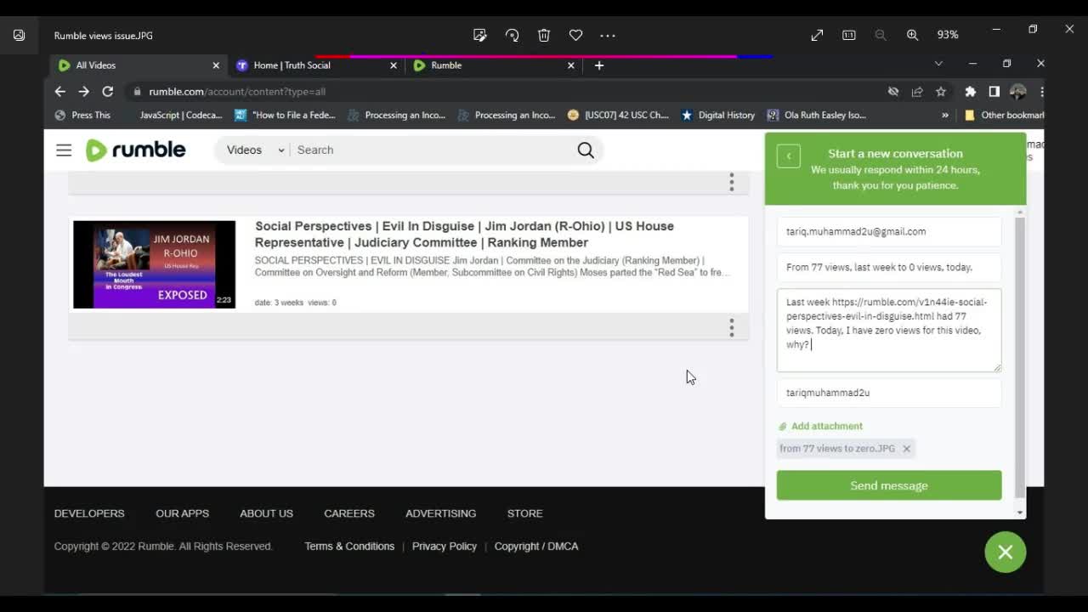Click Add attachment link
Viewport: 1088px width, 612px height.
pos(820,426)
